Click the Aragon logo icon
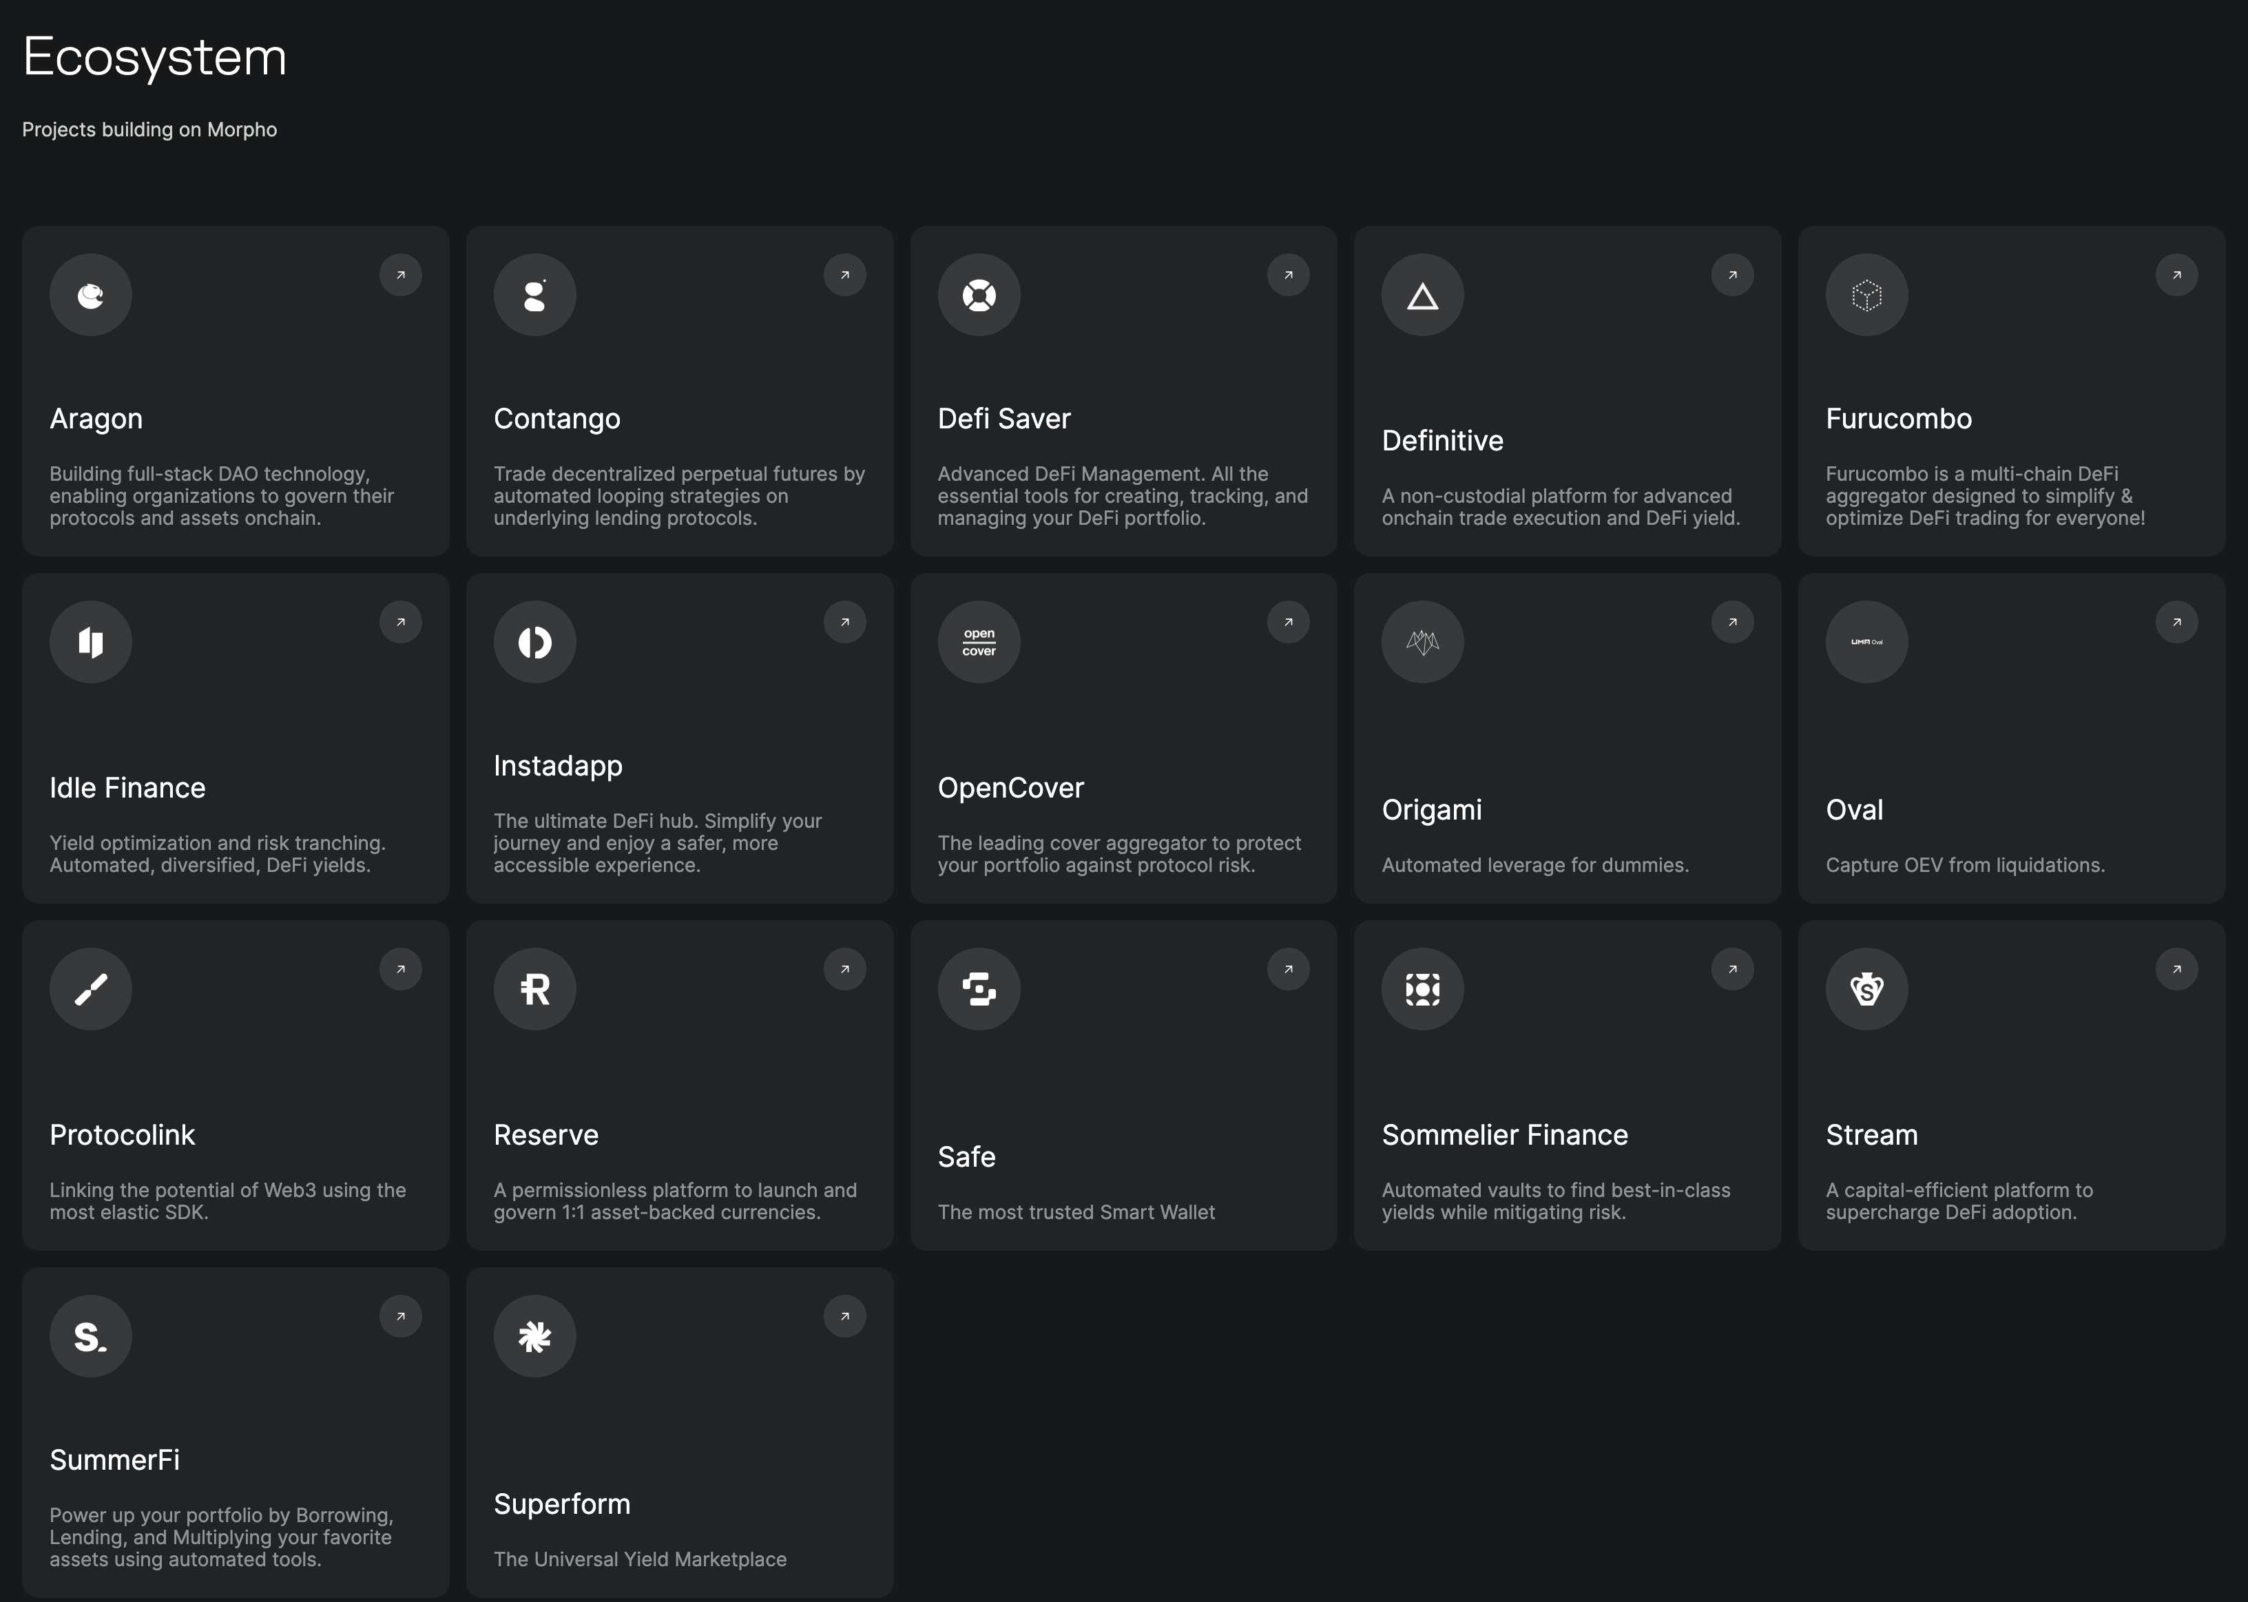The width and height of the screenshot is (2248, 1602). [x=91, y=295]
